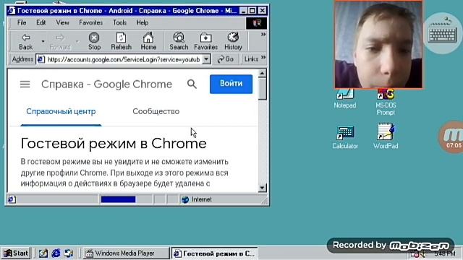This screenshot has height=260, width=463.
Task: Click the Справка - Google Chrome title
Action: [x=106, y=84]
